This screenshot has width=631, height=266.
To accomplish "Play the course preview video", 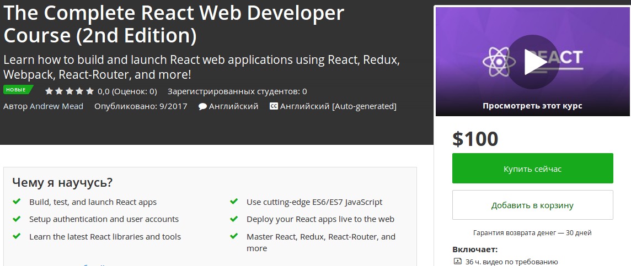I will [533, 62].
